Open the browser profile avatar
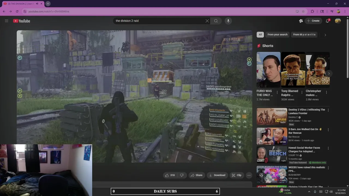This screenshot has height=196, width=349. [338, 11]
